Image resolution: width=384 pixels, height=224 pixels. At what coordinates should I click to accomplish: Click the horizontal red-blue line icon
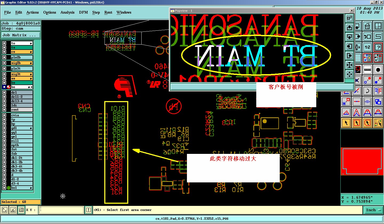(x=357, y=102)
